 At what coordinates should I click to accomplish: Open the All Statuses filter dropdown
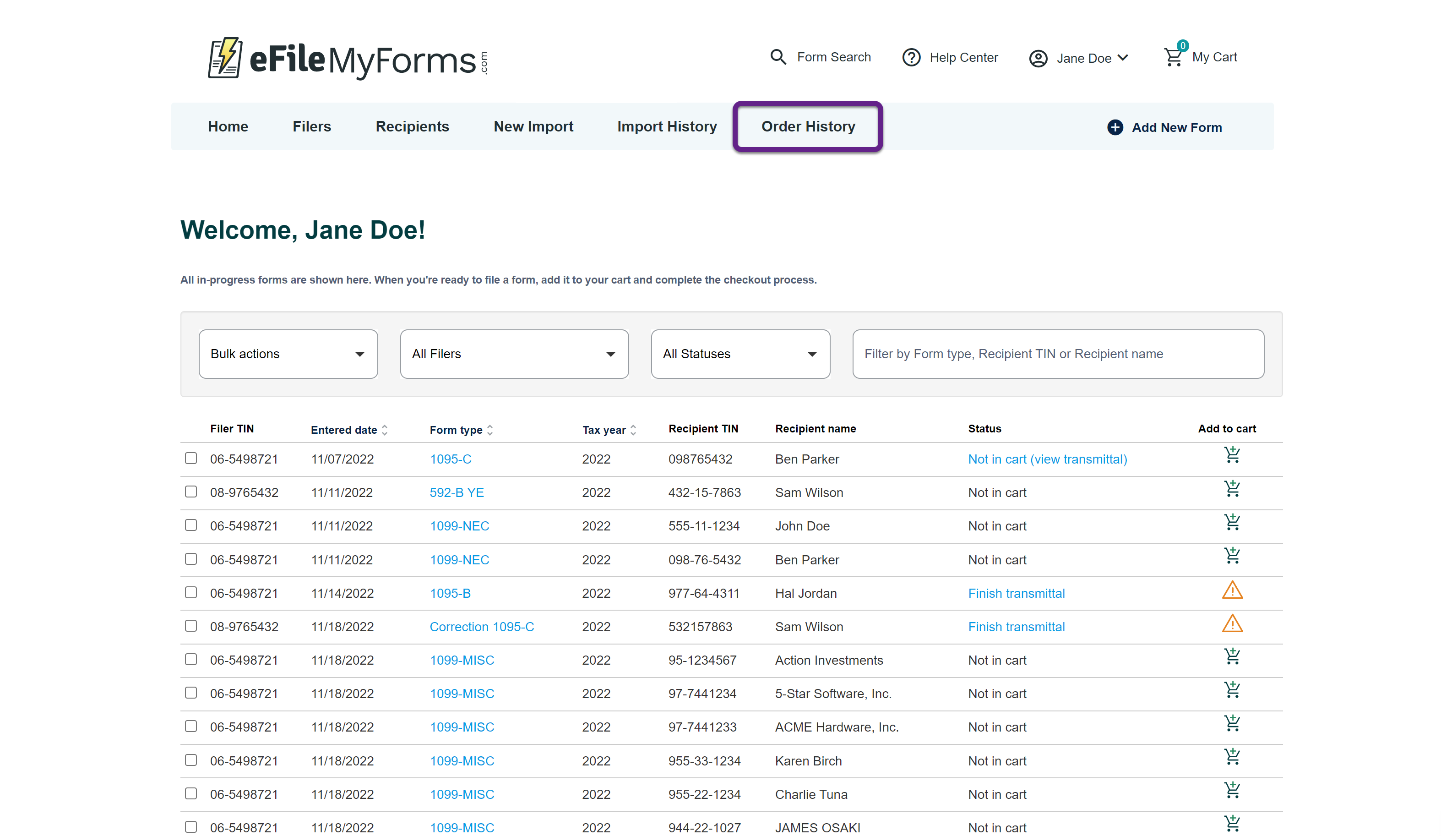[x=740, y=354]
